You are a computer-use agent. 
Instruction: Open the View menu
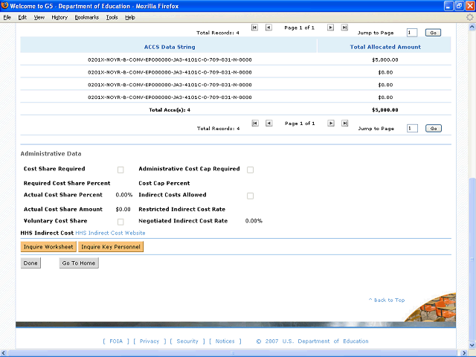coord(39,18)
